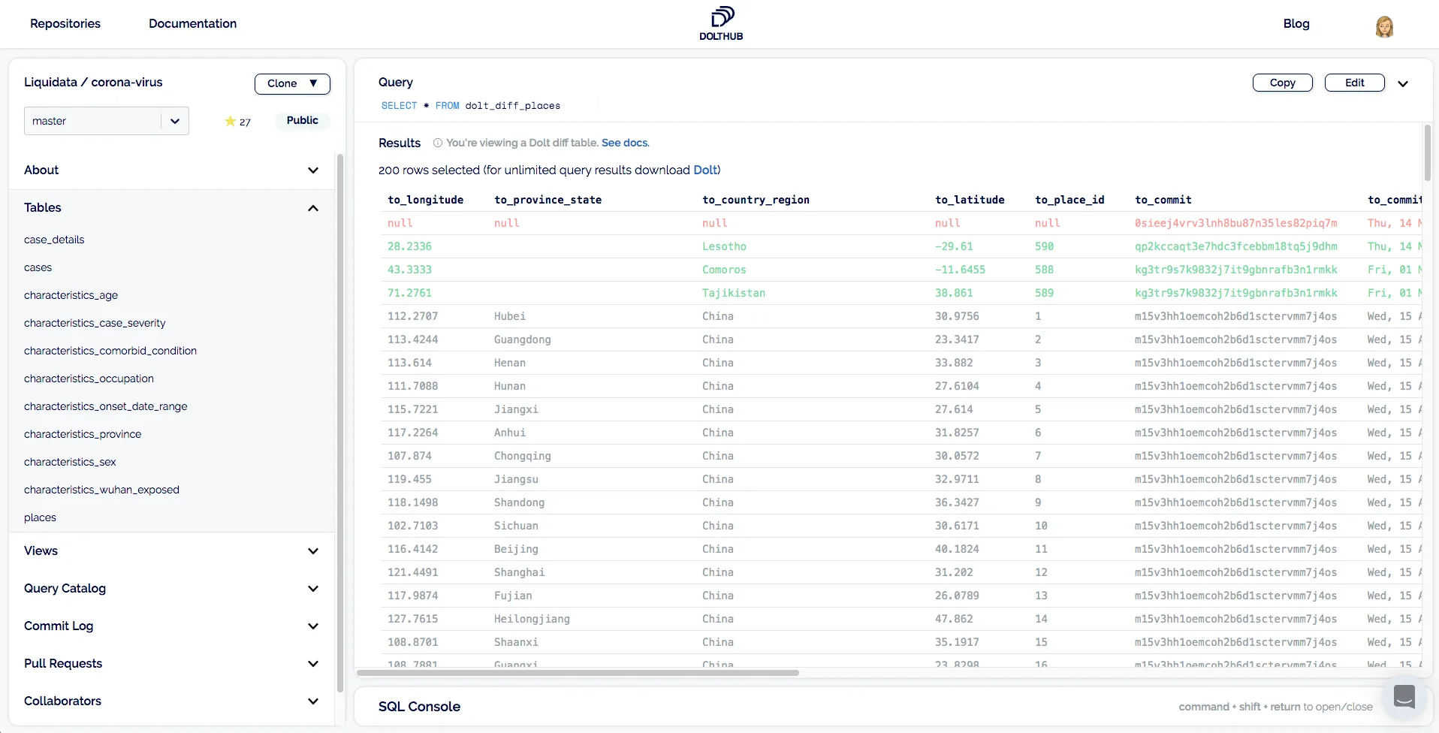Open the user avatar menu
The width and height of the screenshot is (1439, 733).
1383,27
